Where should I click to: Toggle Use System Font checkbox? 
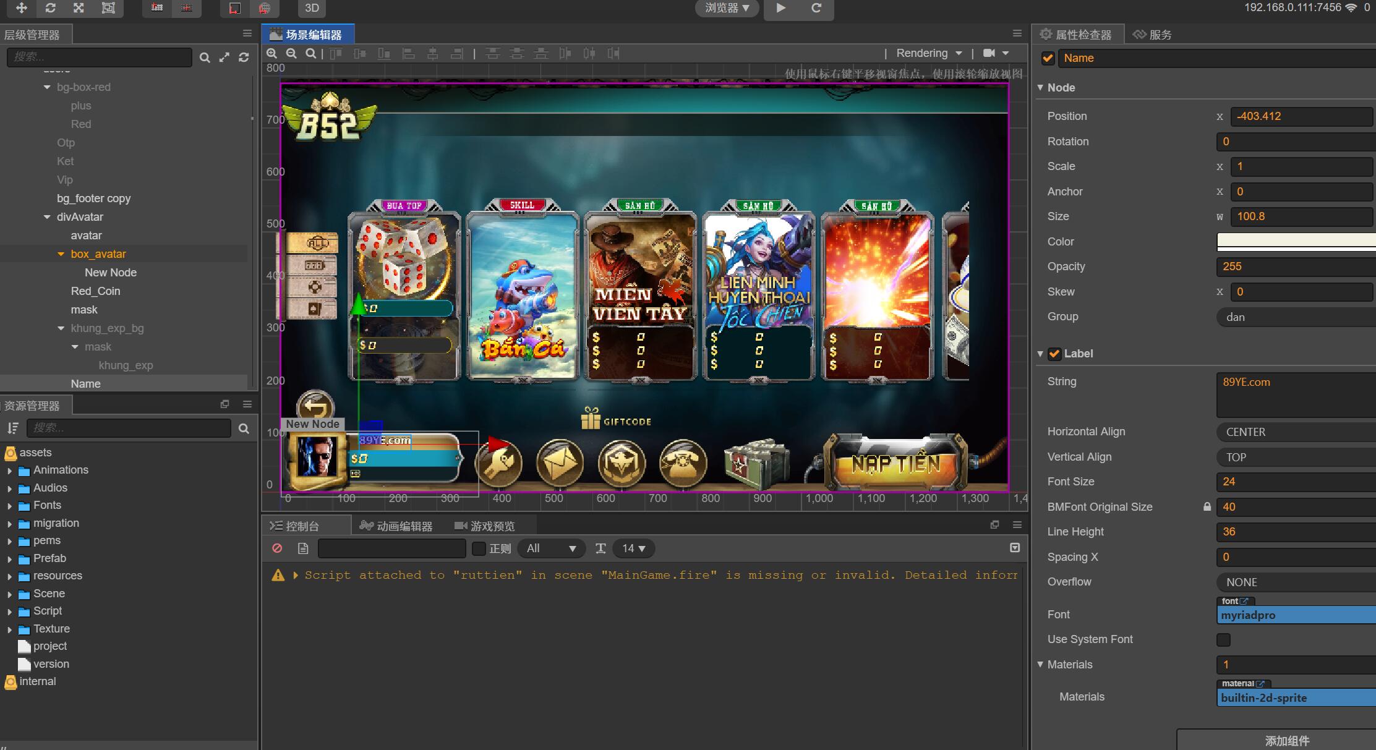click(x=1223, y=640)
